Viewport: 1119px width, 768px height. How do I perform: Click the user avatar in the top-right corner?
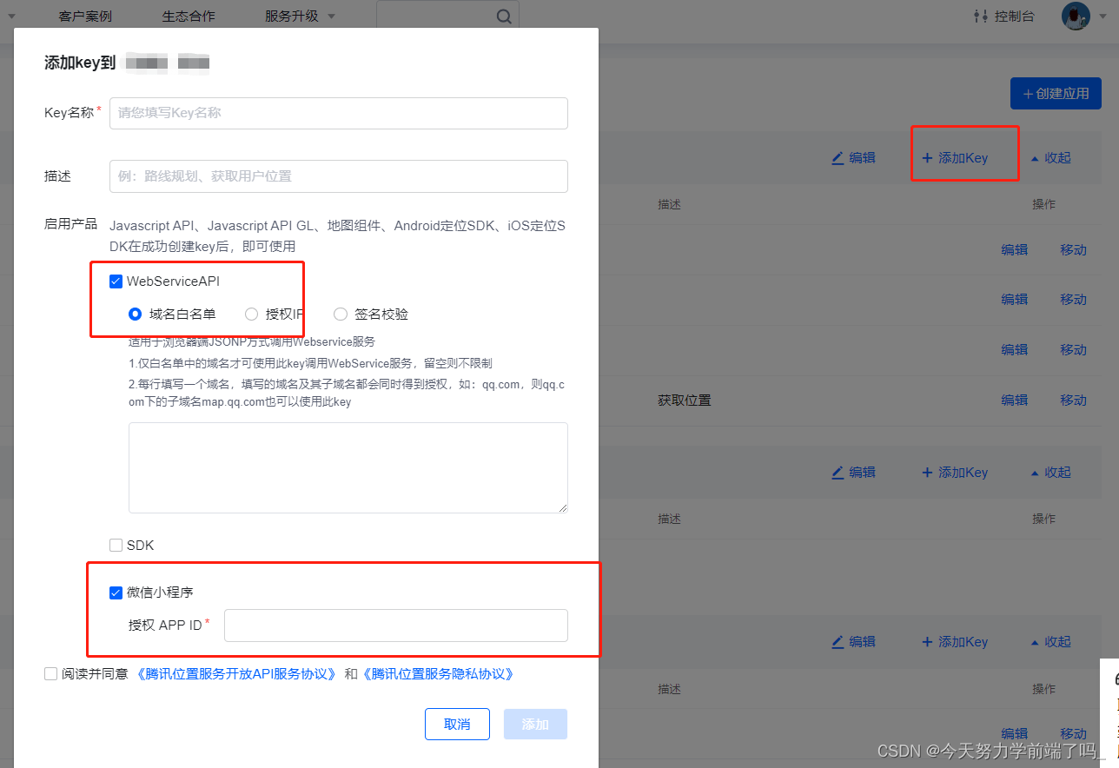[1076, 16]
